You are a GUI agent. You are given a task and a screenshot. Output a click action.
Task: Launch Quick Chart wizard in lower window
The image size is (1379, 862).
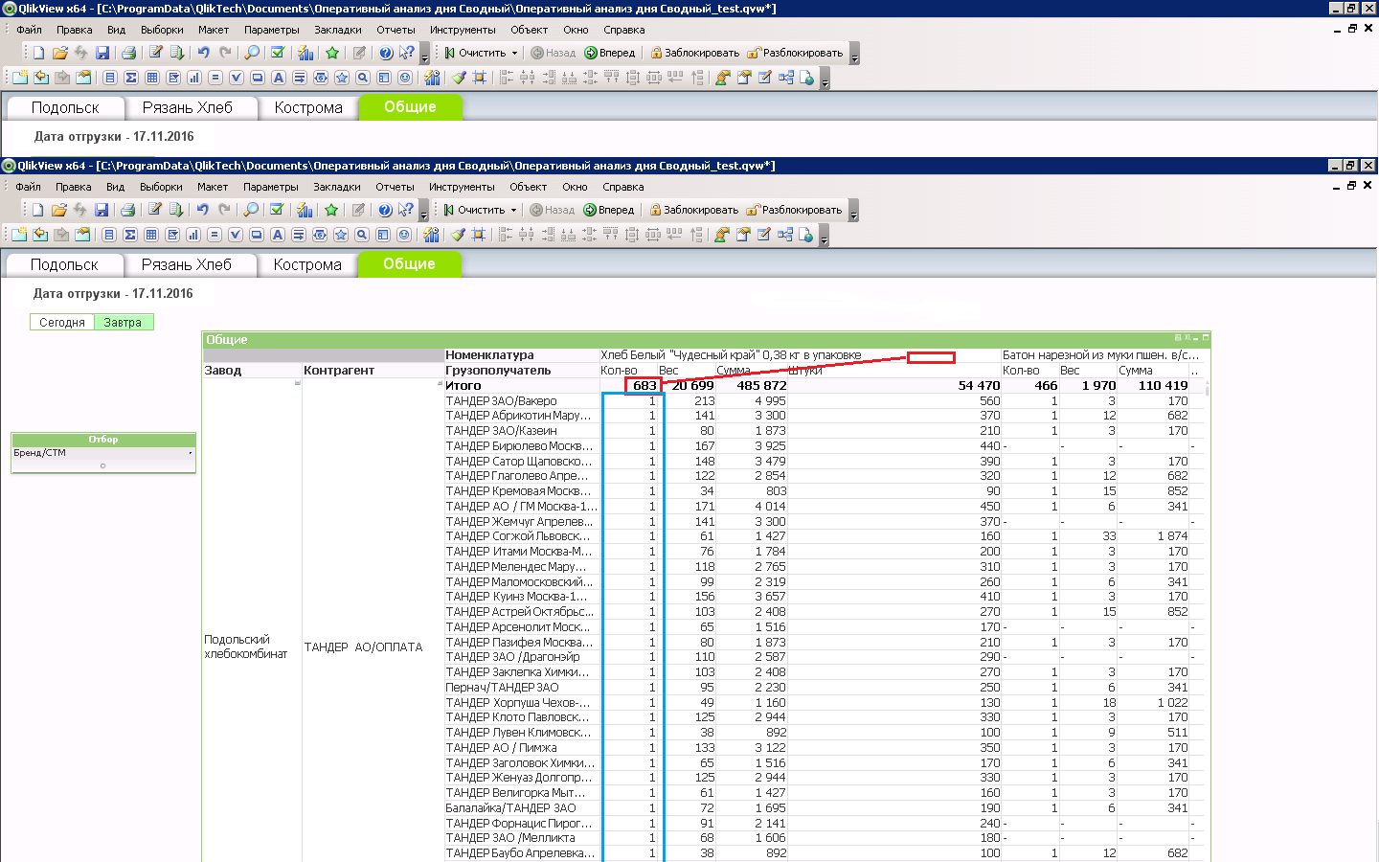305,210
